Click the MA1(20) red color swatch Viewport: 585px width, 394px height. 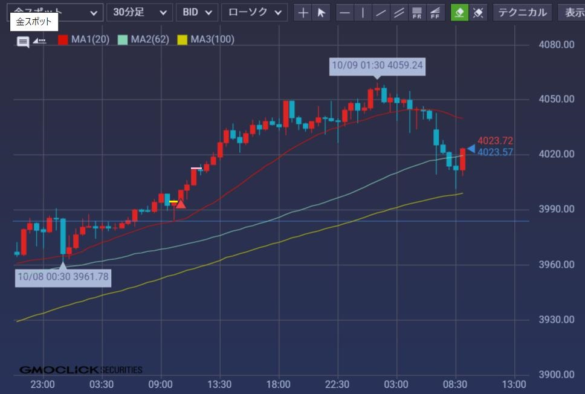(x=63, y=39)
